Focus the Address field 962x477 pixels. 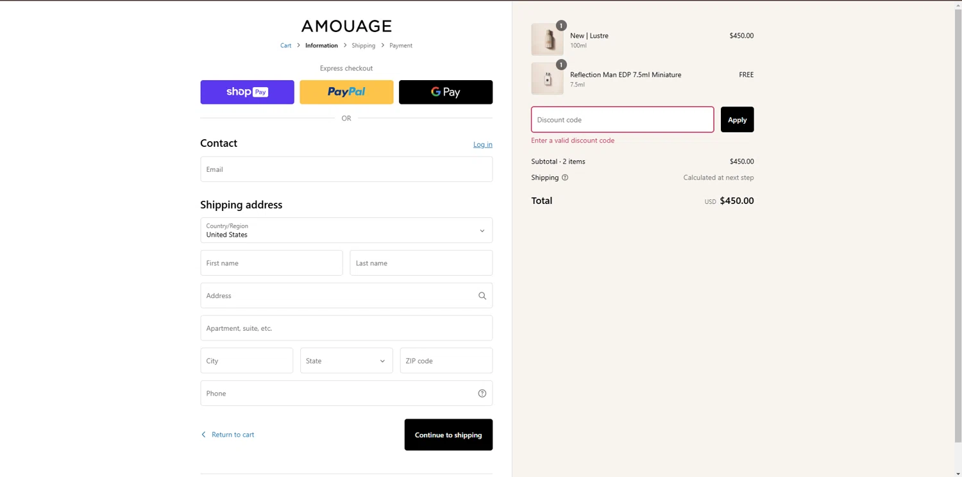pyautogui.click(x=346, y=296)
